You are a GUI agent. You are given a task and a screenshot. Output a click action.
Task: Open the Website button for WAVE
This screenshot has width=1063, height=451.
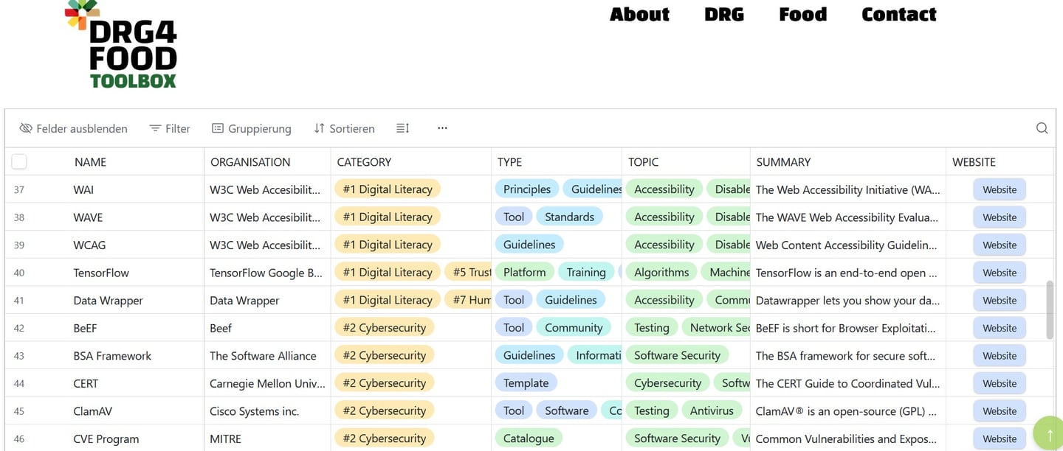click(x=1000, y=217)
